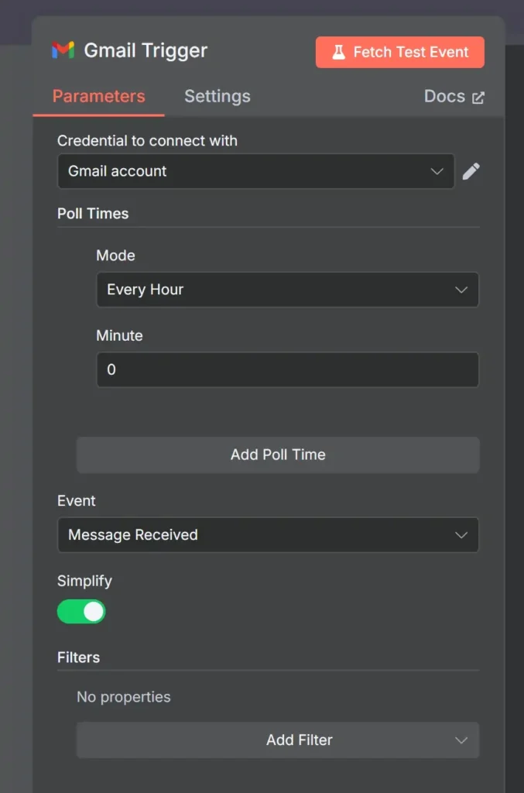The image size is (524, 793).
Task: Click the chevron in the Gmail account field
Action: pyautogui.click(x=437, y=171)
